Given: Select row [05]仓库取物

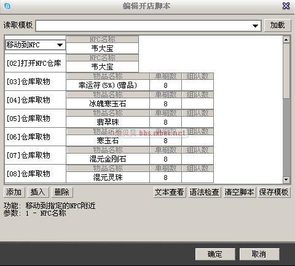Looking at the screenshot, I should pos(35,119).
